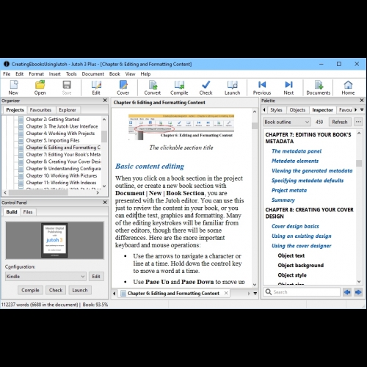
Task: Click the ellipsis button beside Refresh
Action: pyautogui.click(x=358, y=122)
